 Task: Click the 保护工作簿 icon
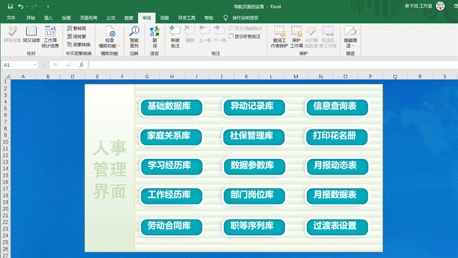click(296, 36)
